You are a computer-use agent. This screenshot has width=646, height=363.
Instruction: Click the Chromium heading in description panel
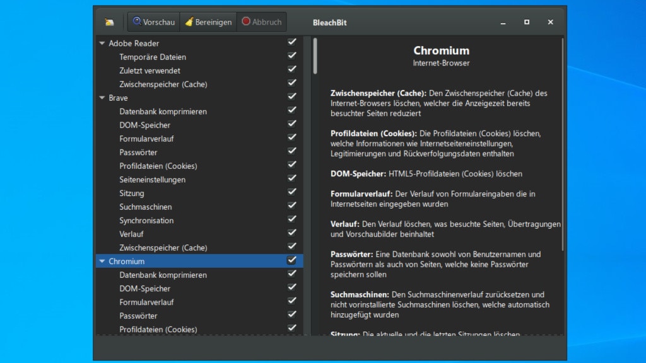[441, 50]
